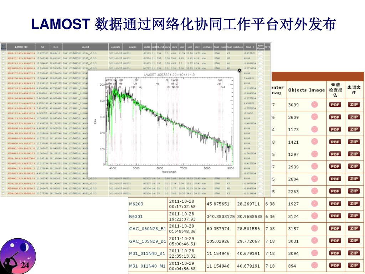365x274 pixels.
Task: Toggle checkbox for J004128.37+390843.5 row
Action: [x=3, y=183]
